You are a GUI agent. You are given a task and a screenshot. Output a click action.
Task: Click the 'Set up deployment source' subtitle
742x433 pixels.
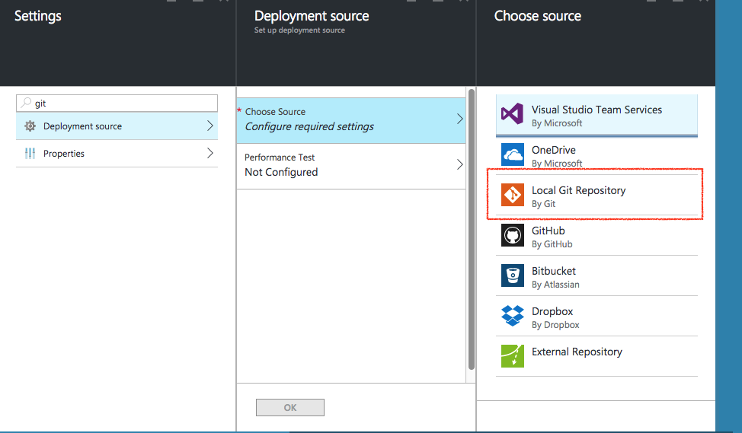(x=299, y=30)
